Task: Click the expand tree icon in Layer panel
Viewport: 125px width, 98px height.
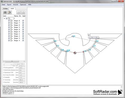Action: coord(9,12)
